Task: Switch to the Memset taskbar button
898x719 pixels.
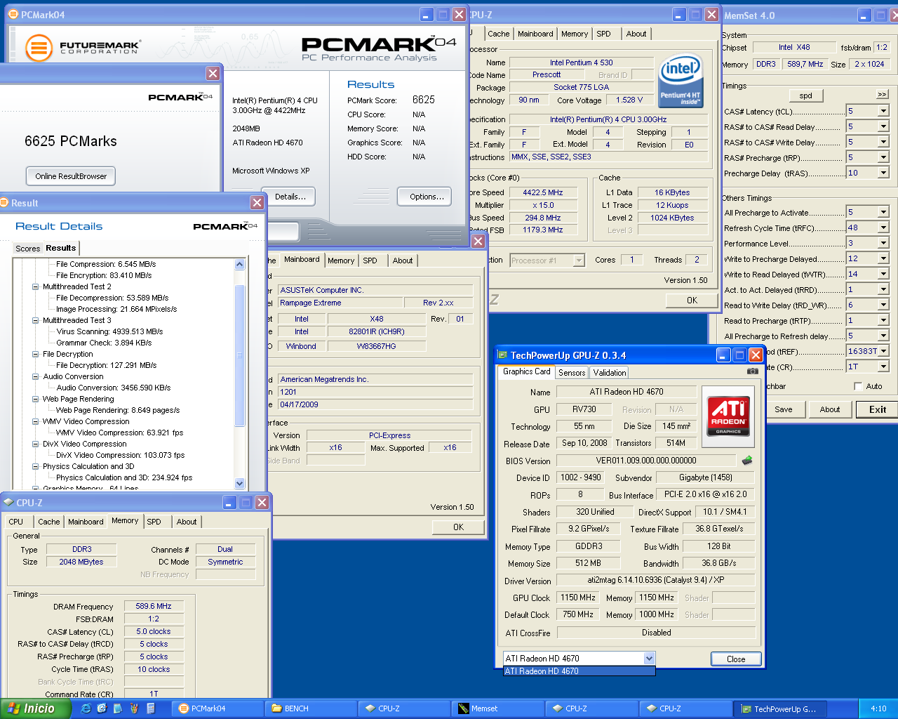Action: (498, 708)
